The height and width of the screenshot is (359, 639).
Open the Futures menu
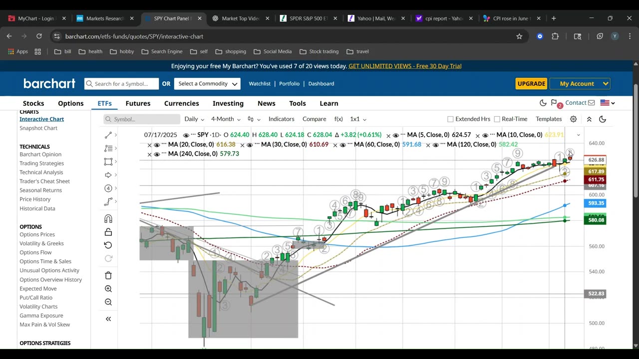tap(138, 103)
